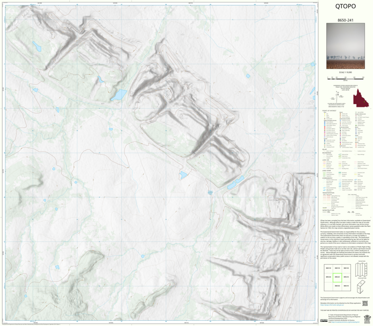Click the QTOPO map title
Viewport: 373px width, 326px height.
coord(345,6)
